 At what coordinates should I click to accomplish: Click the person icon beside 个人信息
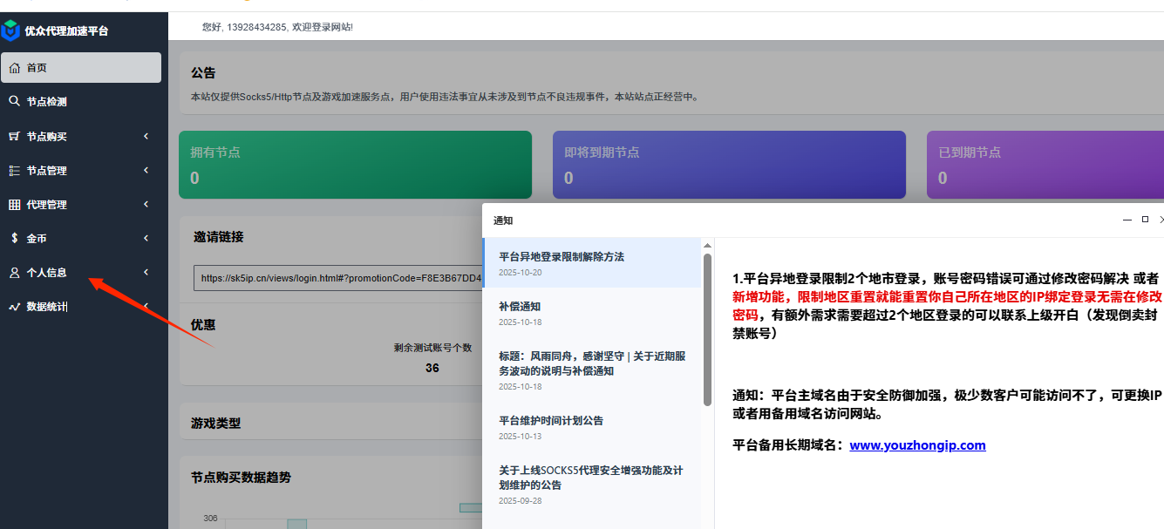[14, 273]
